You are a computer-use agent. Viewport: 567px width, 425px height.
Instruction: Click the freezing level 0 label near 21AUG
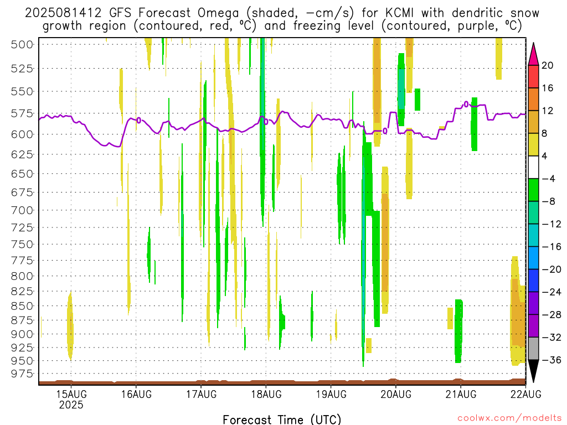click(x=466, y=105)
